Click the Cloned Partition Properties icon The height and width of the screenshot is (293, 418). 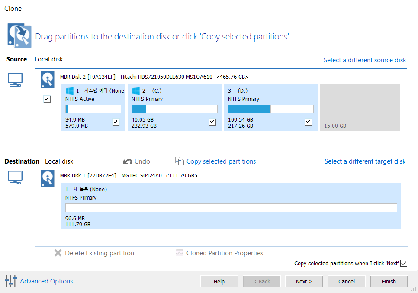coord(180,253)
